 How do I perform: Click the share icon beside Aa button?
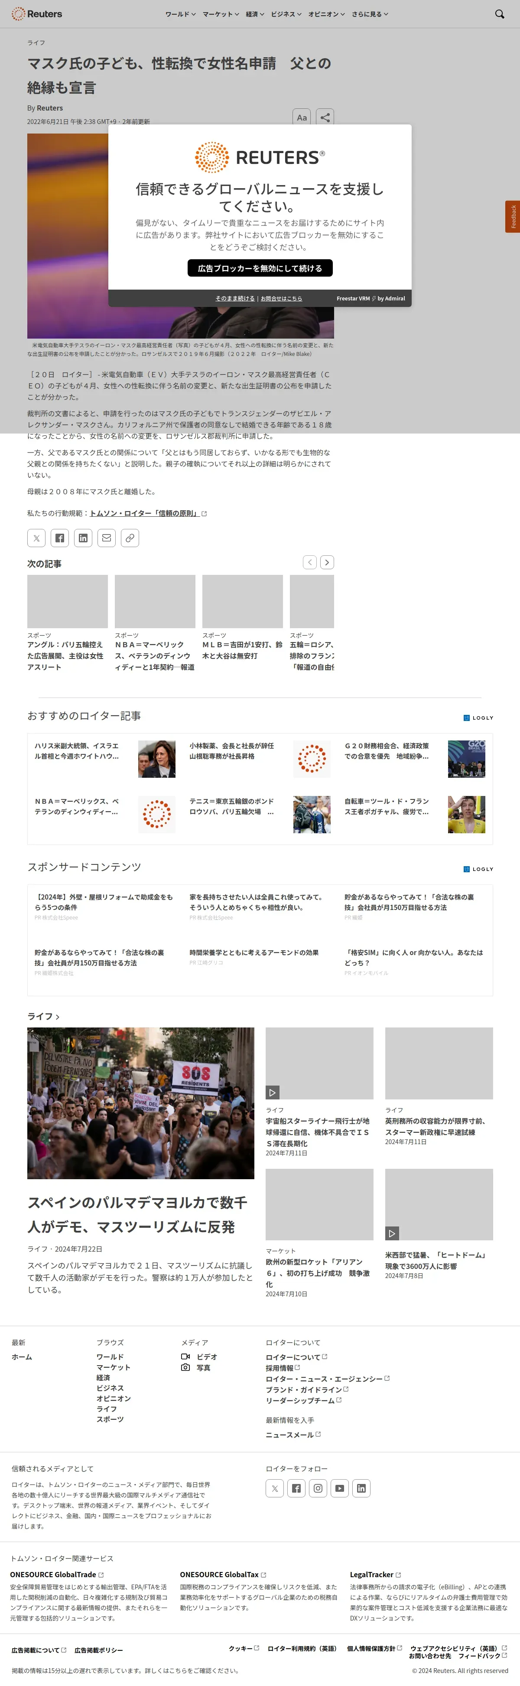pos(325,118)
